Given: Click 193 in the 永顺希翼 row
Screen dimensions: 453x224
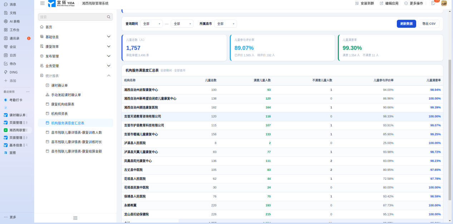Looking at the screenshot, I should [268, 205].
